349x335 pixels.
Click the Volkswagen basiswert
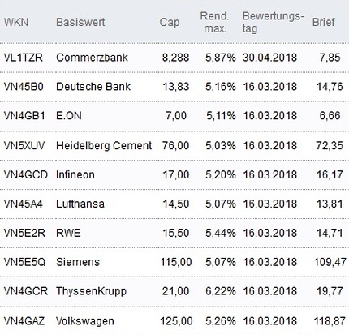85,321
